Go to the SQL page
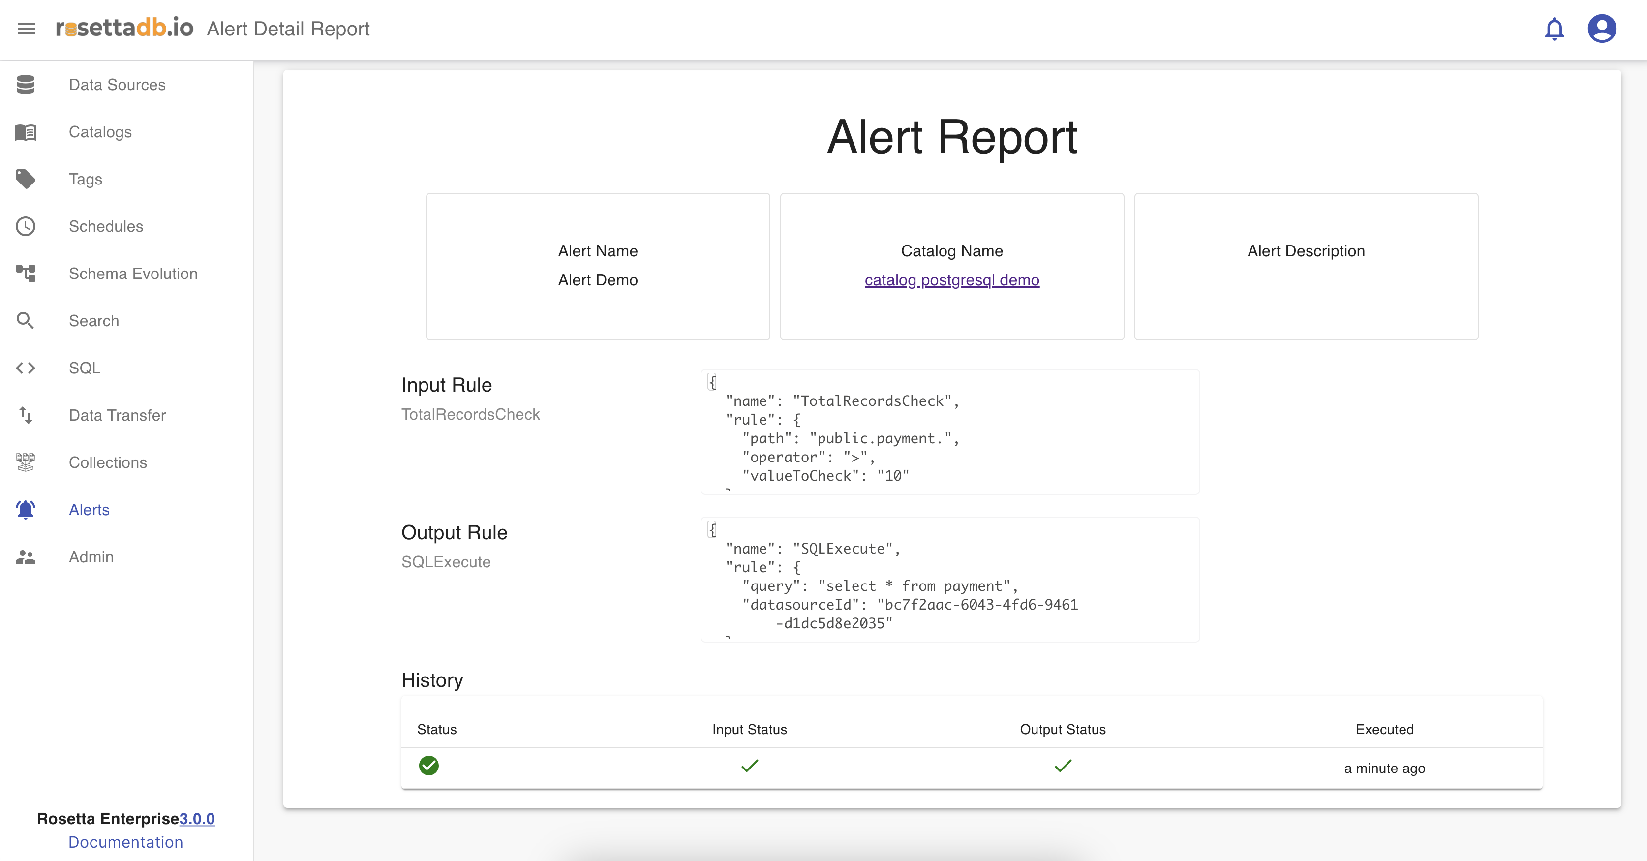1647x861 pixels. [x=85, y=368]
